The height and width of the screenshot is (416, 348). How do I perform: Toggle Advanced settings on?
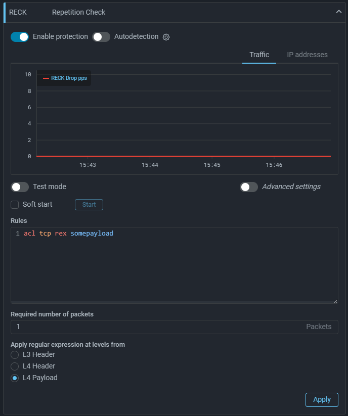point(249,187)
